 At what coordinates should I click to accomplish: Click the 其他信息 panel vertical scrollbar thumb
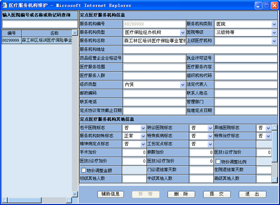click(274, 146)
